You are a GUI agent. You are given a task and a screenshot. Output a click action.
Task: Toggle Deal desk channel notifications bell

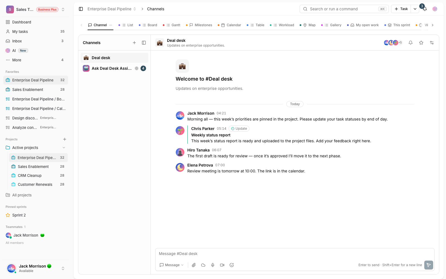(411, 43)
